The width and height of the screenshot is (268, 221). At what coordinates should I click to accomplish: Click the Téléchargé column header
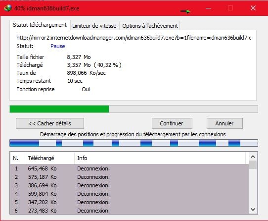(x=49, y=158)
